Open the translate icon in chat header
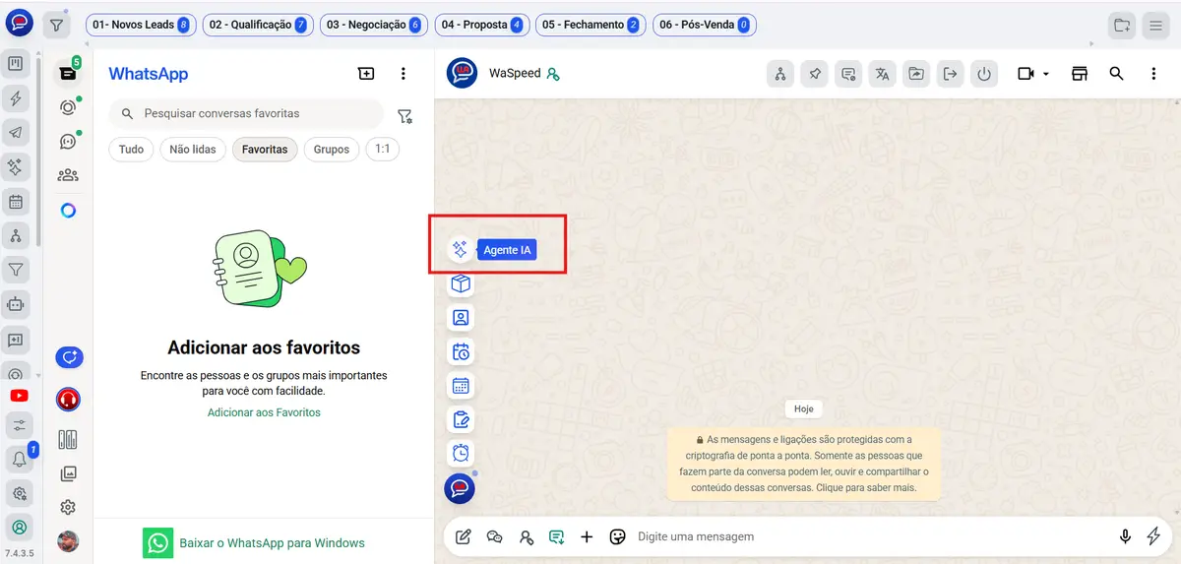 (882, 74)
